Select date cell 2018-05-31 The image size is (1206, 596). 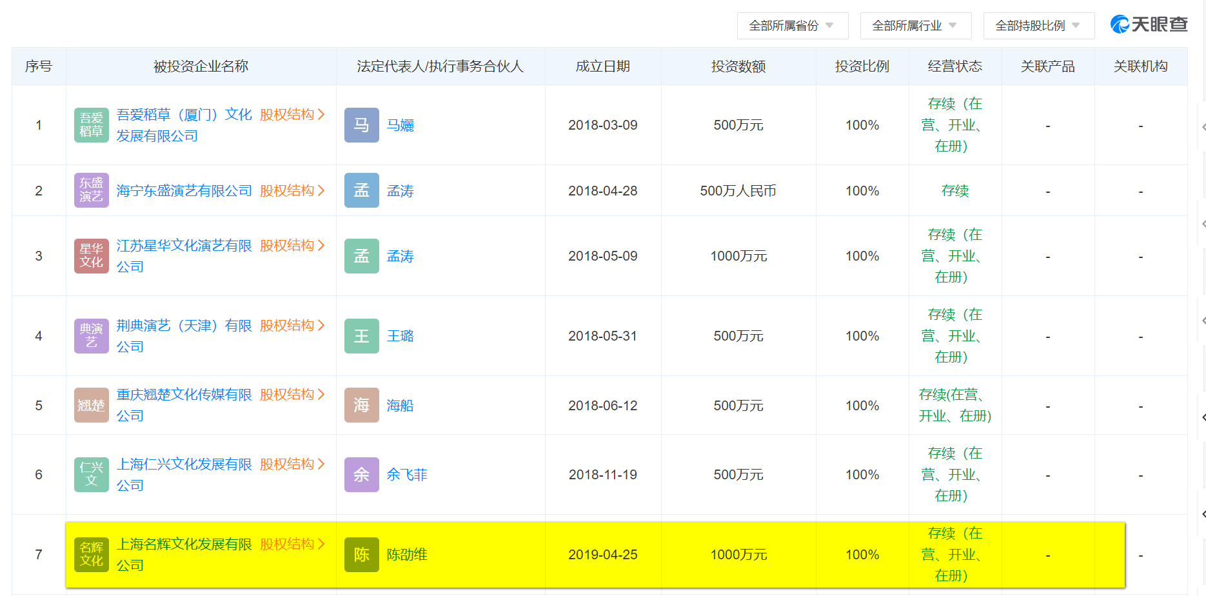coord(603,336)
